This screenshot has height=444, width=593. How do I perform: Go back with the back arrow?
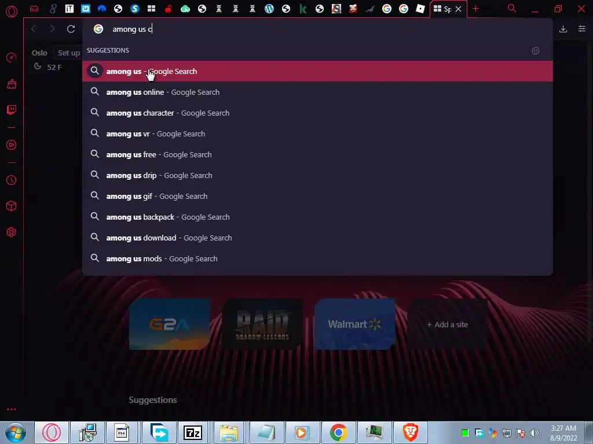pyautogui.click(x=34, y=29)
